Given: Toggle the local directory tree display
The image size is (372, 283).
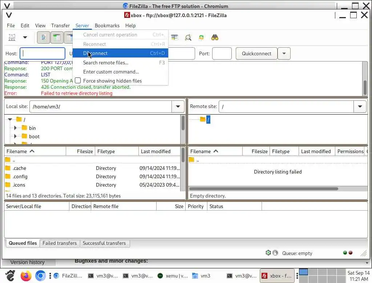Looking at the screenshot, I should [57, 37].
